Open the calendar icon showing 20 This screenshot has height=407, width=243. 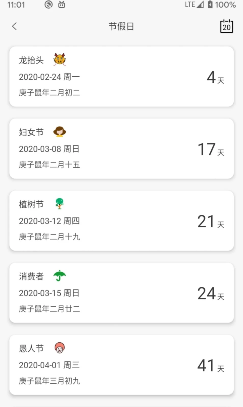(x=226, y=26)
